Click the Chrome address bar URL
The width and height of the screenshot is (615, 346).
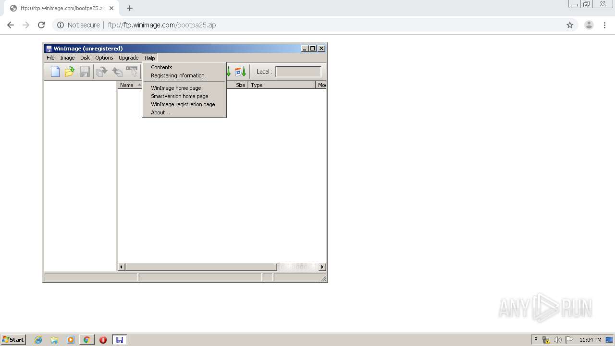point(162,25)
